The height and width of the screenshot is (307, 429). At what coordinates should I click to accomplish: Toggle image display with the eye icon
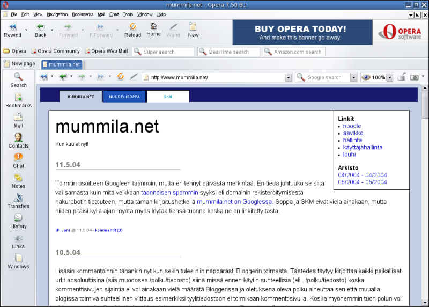[366, 77]
